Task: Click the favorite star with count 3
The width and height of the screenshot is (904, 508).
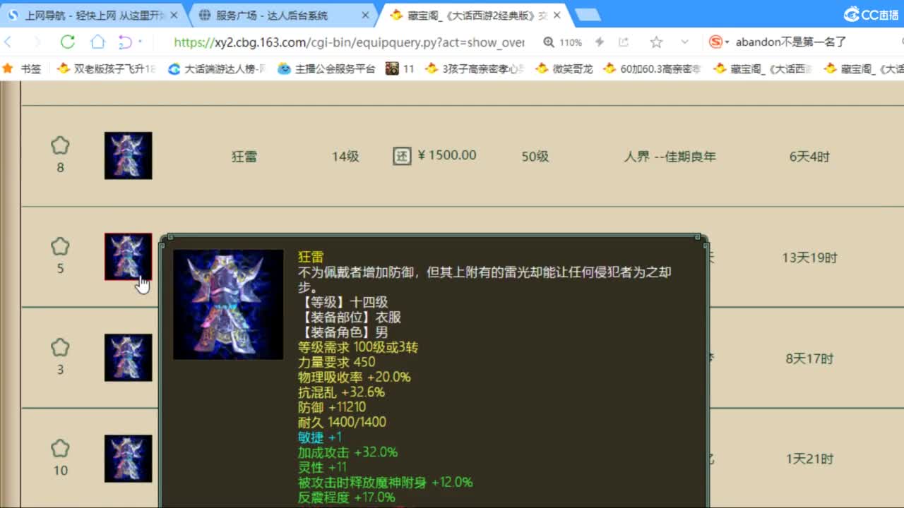Action: click(60, 348)
